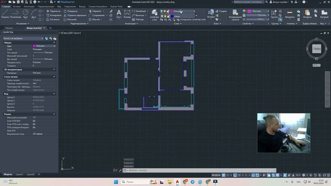Activate the Повернуть (Rotate) command

pyautogui.click(x=71, y=11)
